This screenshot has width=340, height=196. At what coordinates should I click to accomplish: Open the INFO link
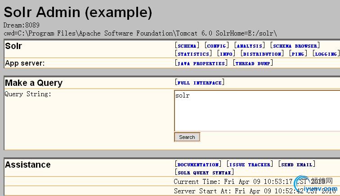click(x=226, y=54)
